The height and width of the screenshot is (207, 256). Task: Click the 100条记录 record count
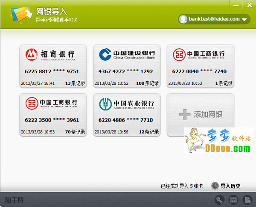pyautogui.click(x=148, y=83)
